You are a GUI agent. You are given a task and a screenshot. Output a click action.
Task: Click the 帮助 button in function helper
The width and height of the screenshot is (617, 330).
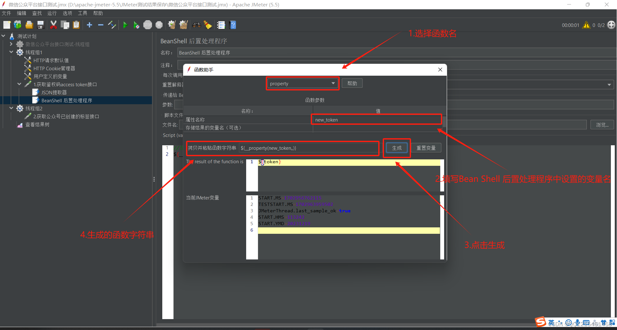click(352, 83)
